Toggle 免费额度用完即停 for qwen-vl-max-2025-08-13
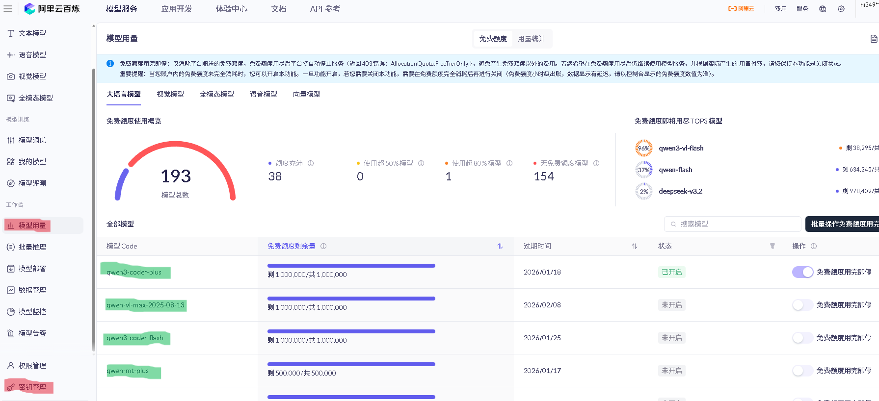Image resolution: width=879 pixels, height=401 pixels. click(803, 305)
